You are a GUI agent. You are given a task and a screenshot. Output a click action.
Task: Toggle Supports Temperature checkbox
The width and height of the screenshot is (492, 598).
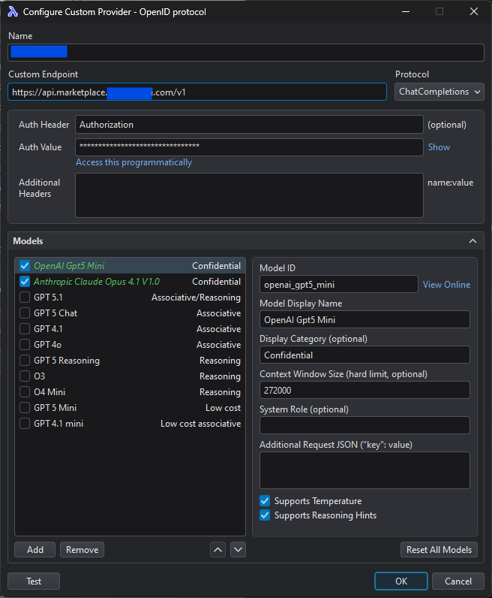point(265,501)
